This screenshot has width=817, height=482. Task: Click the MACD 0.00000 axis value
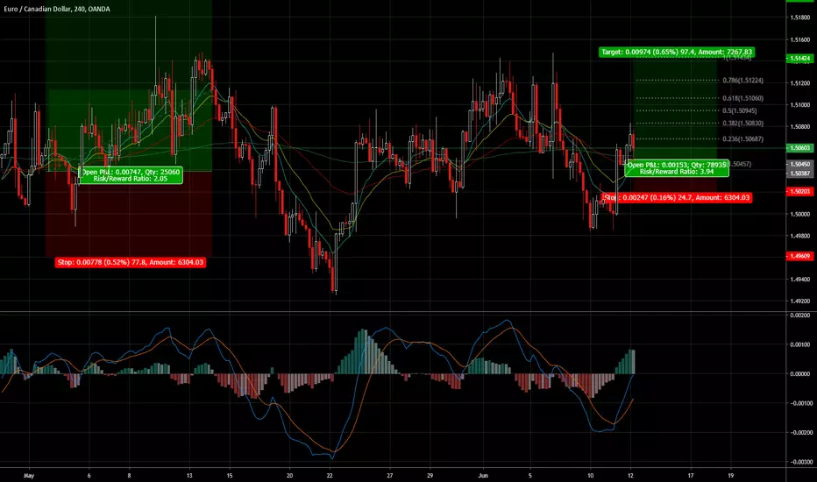800,374
